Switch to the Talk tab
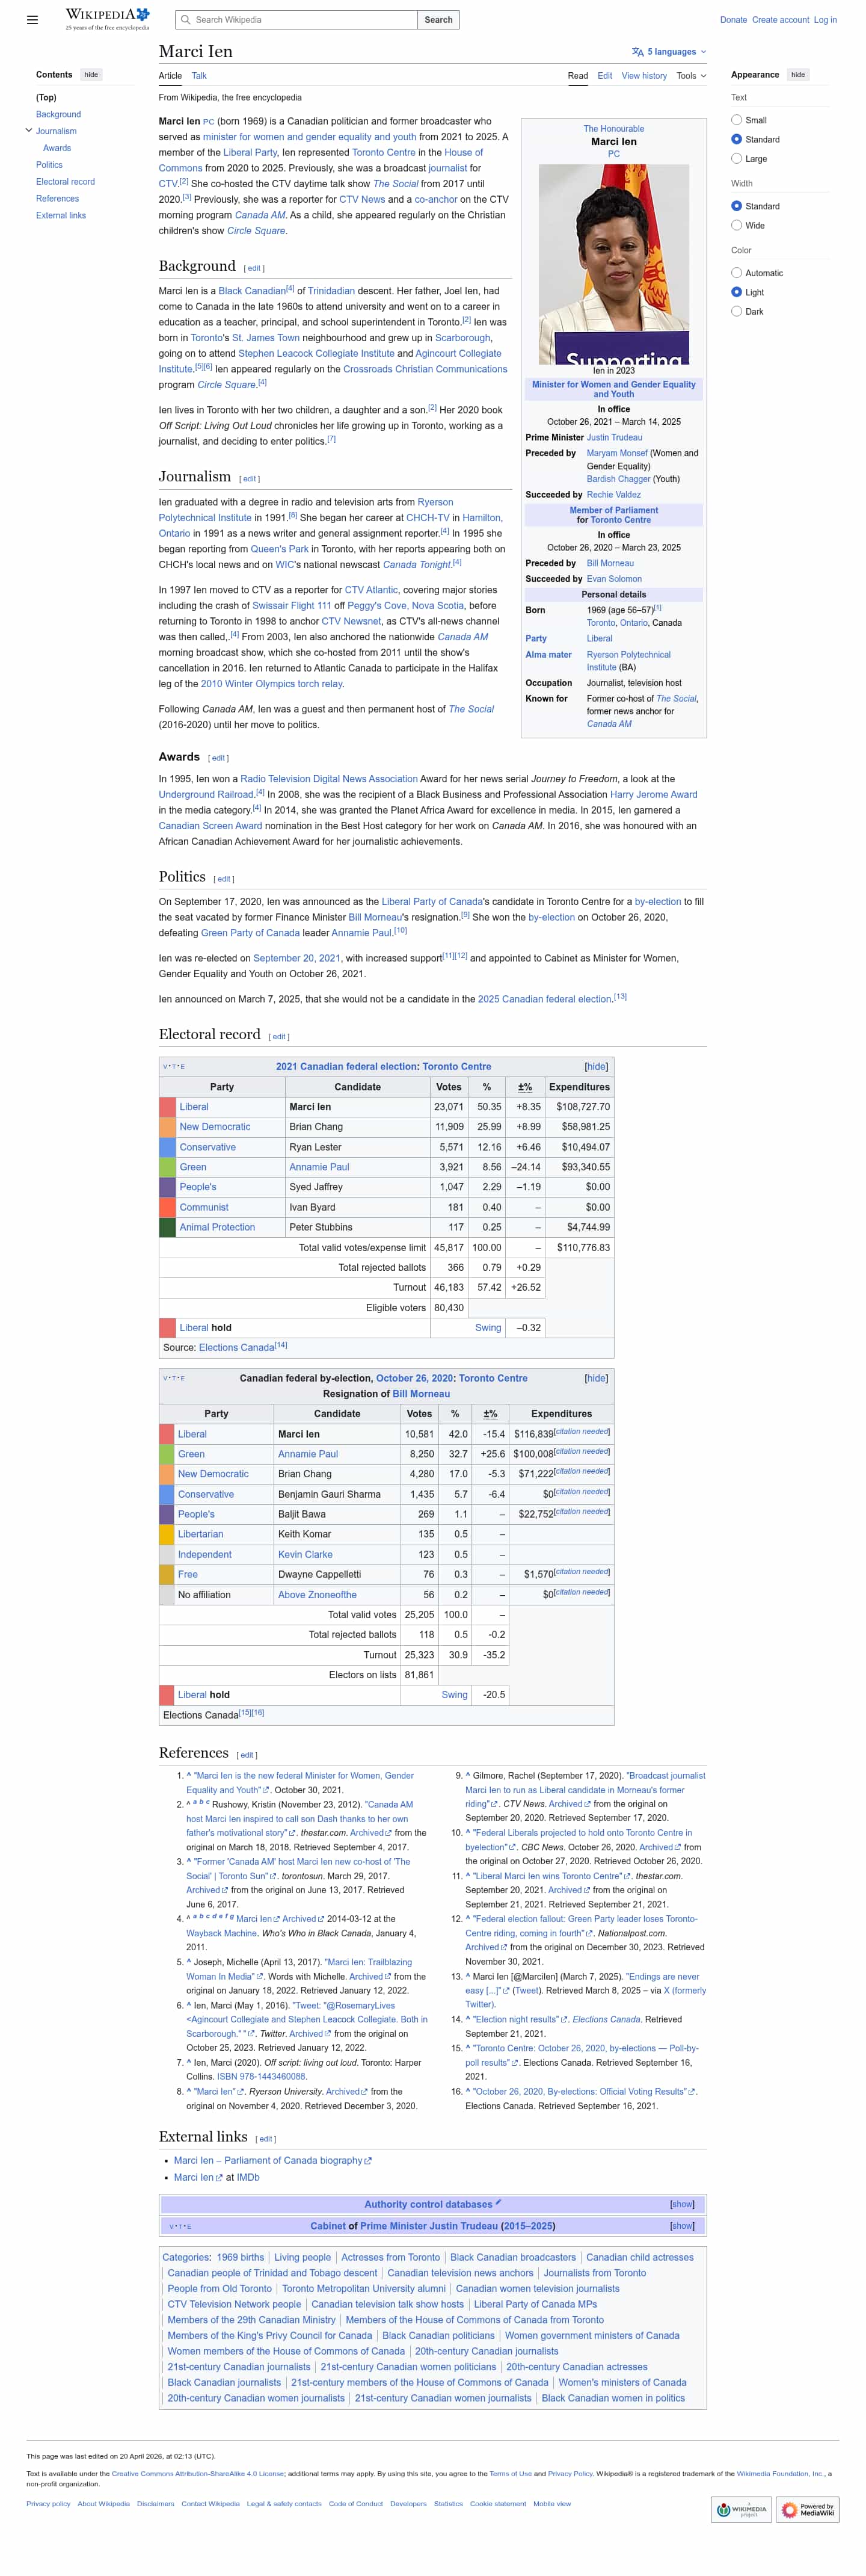The image size is (866, 2576). click(199, 76)
